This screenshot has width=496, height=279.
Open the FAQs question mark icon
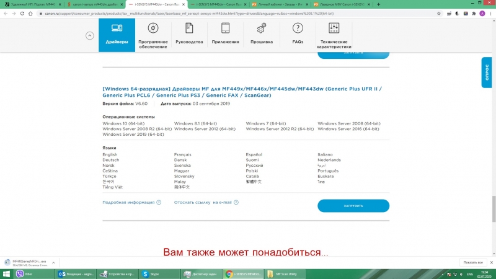(x=298, y=29)
